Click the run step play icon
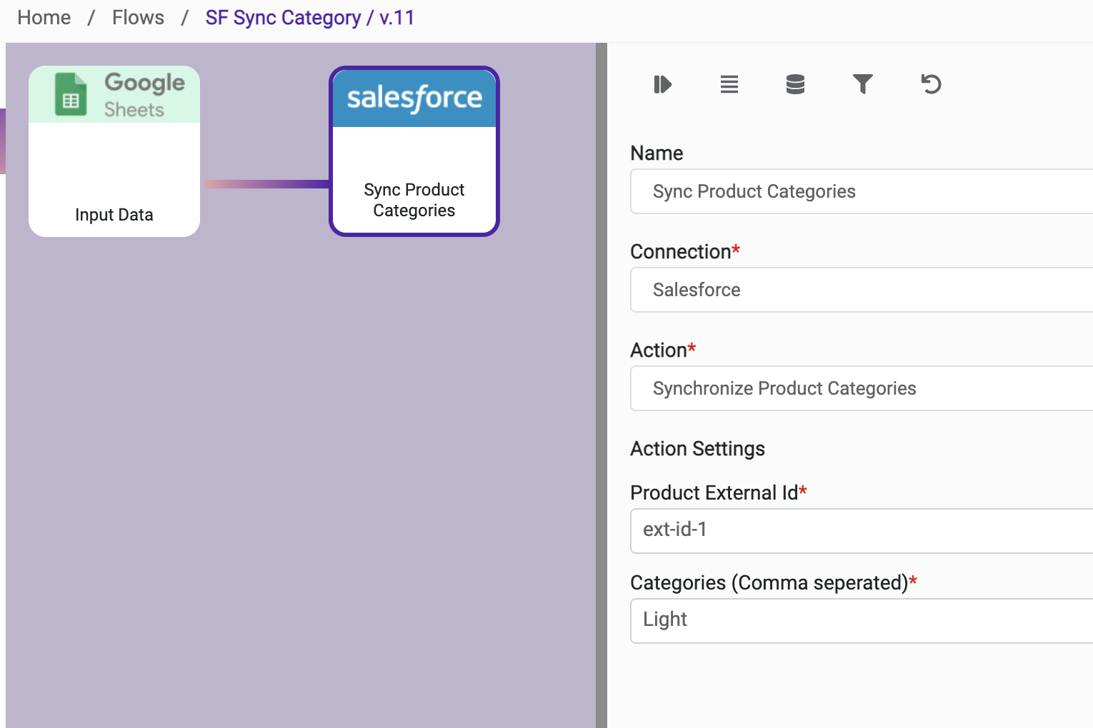The width and height of the screenshot is (1093, 728). pos(662,85)
